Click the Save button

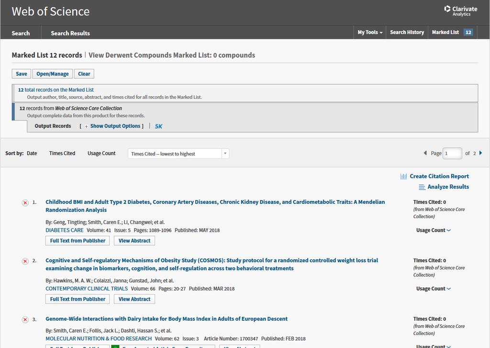22,74
